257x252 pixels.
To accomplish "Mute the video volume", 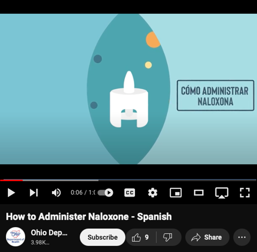I will (56, 193).
